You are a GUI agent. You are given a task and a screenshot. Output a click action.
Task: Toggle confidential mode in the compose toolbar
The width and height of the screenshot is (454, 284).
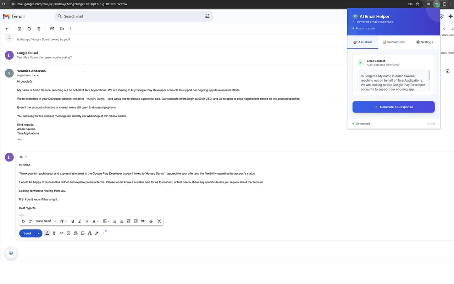tap(90, 233)
